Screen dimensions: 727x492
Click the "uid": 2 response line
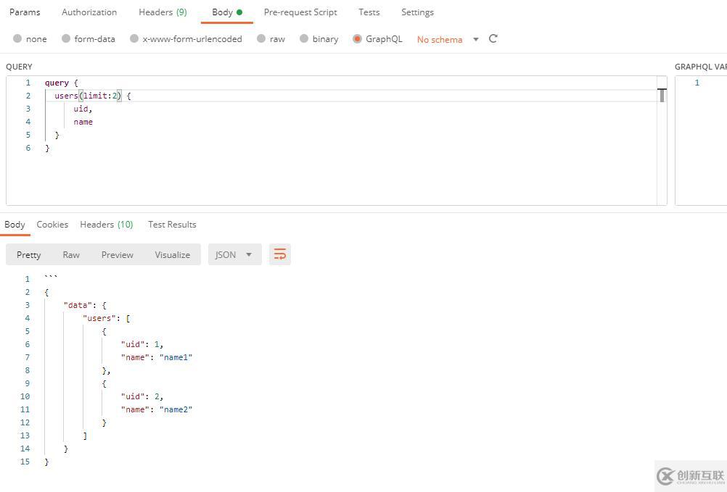142,396
